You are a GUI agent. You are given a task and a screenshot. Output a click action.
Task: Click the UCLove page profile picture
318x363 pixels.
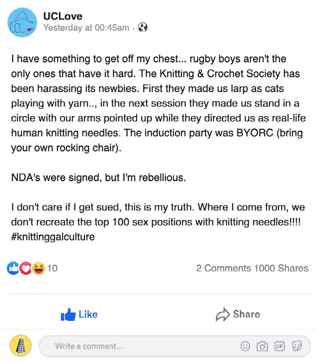pos(23,22)
